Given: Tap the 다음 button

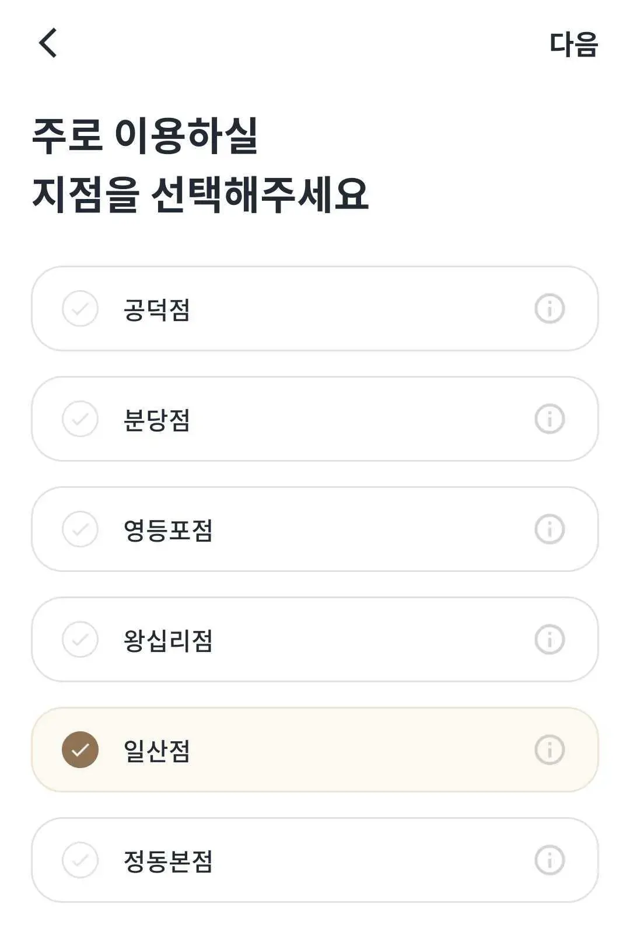Looking at the screenshot, I should coord(573,44).
